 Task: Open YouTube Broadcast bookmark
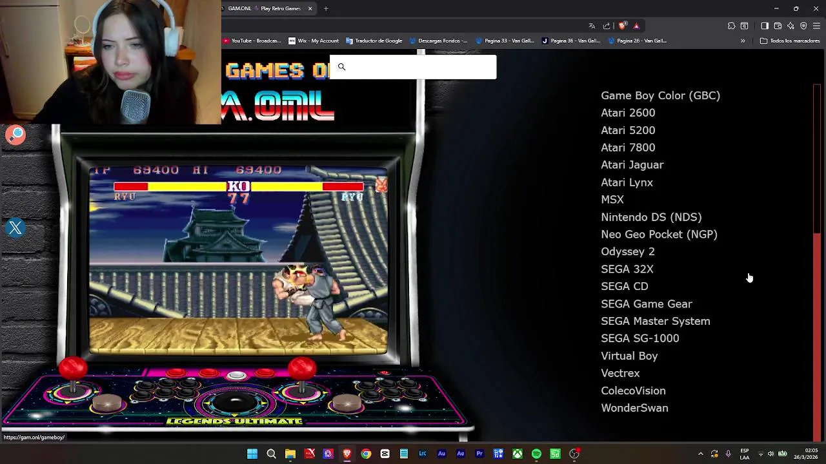(x=252, y=41)
